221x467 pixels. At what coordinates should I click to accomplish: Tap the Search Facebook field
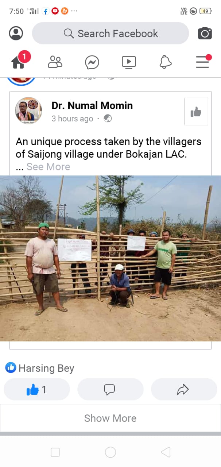coord(110,33)
